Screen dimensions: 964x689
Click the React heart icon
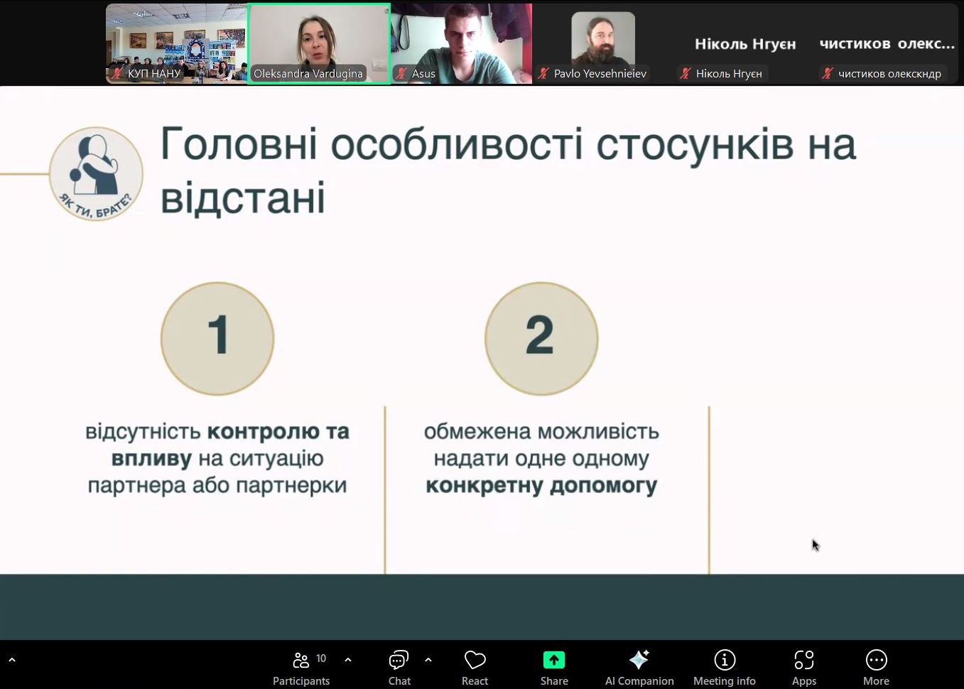click(475, 668)
